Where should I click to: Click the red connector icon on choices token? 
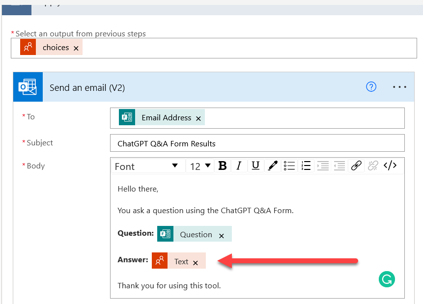tap(28, 47)
